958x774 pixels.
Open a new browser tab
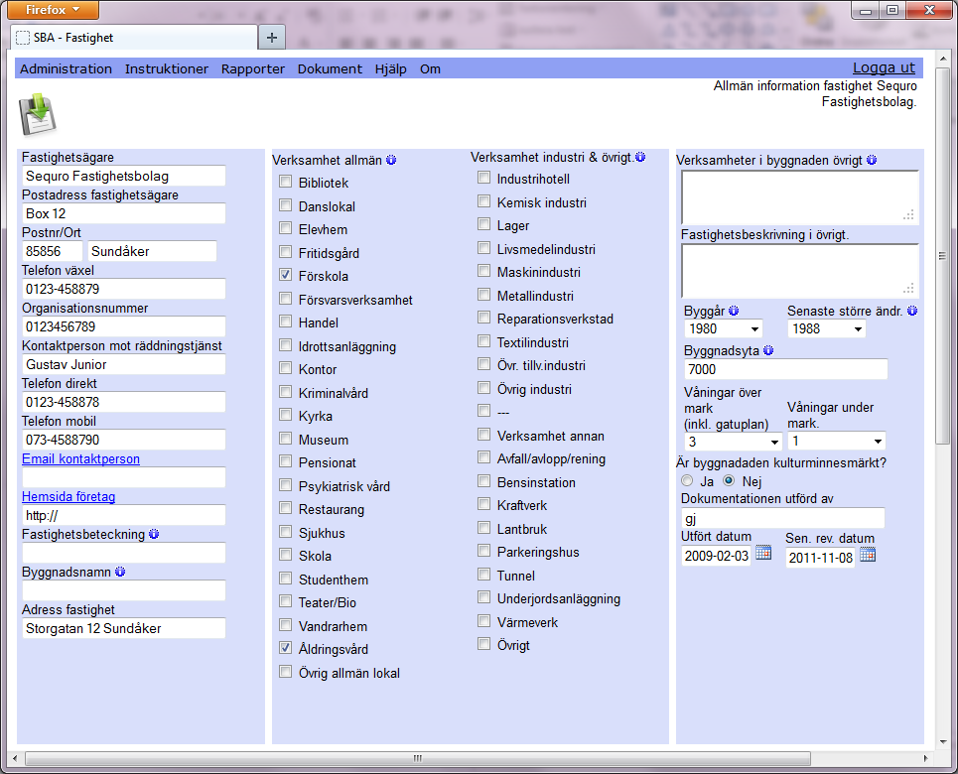272,38
